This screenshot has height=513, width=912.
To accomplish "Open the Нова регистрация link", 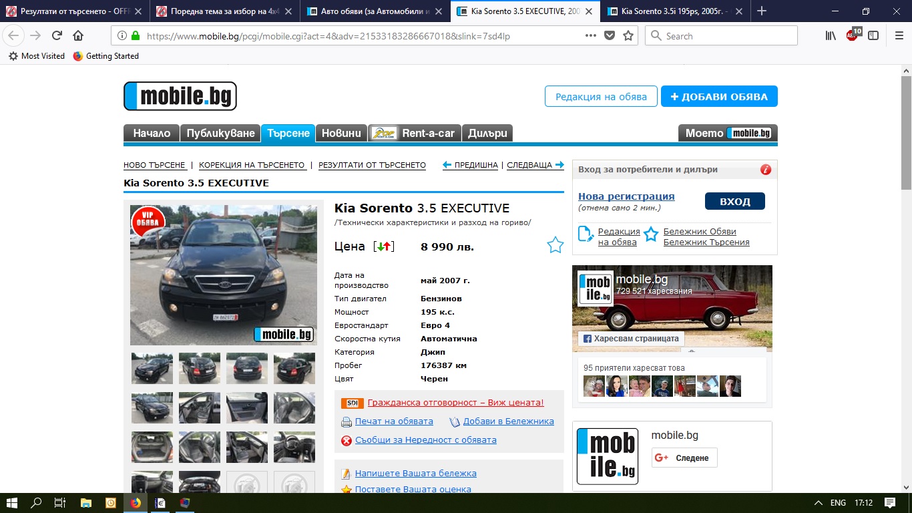I will 626,196.
